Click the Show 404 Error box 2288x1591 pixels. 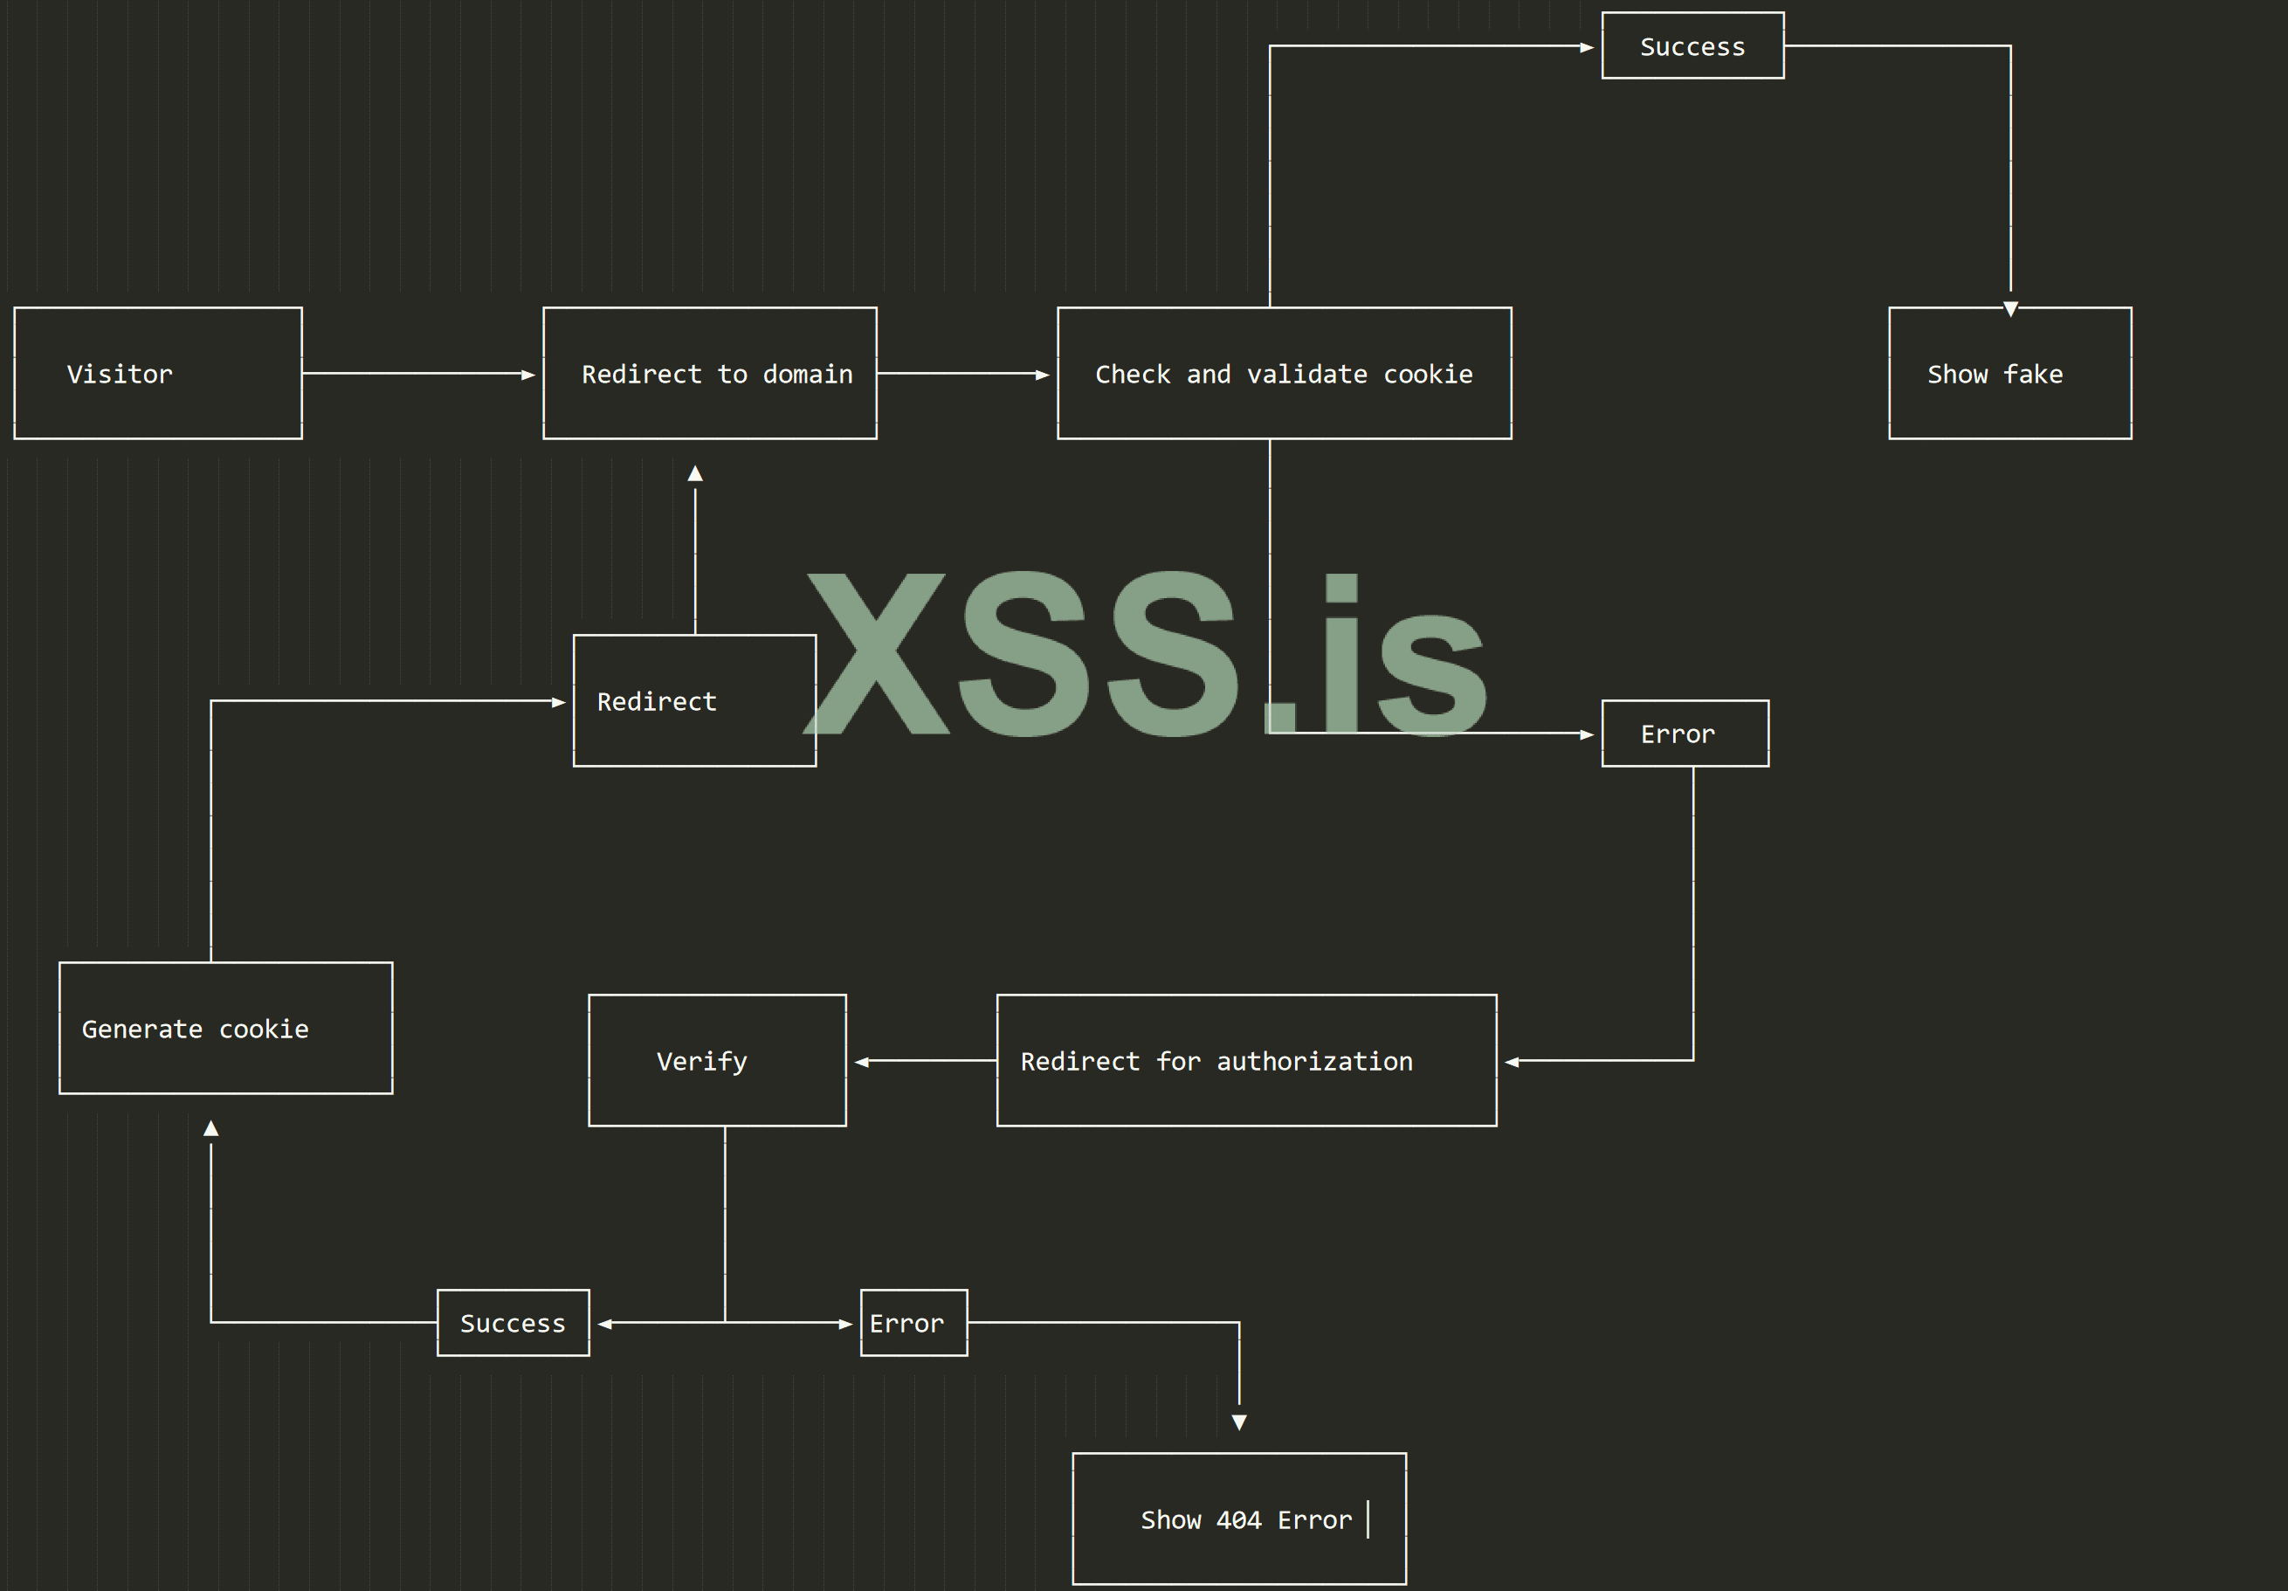1237,1519
